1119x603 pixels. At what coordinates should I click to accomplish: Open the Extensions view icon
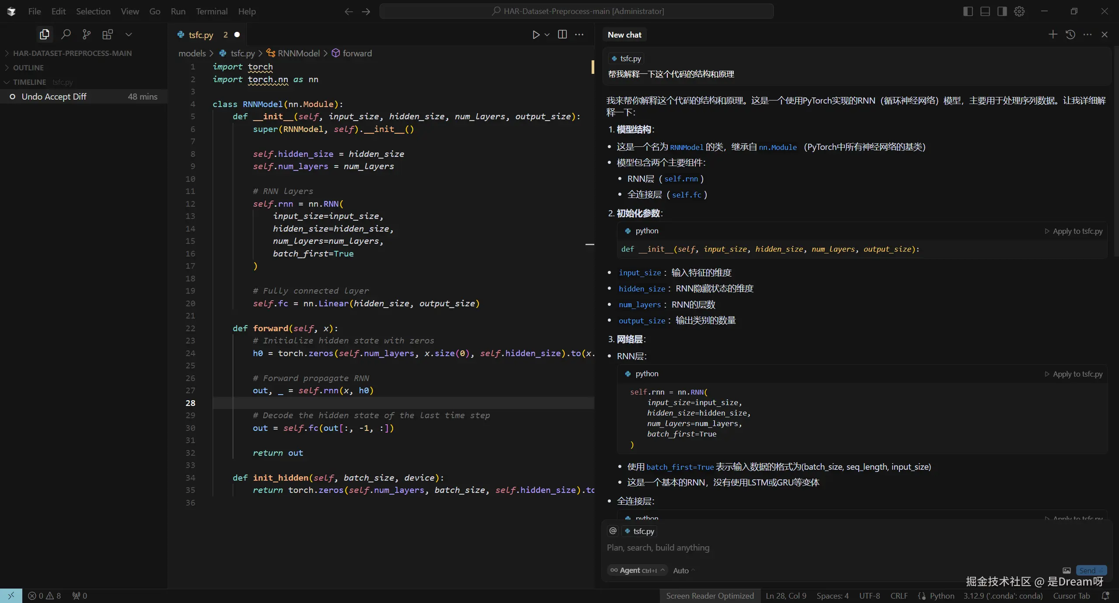[107, 35]
